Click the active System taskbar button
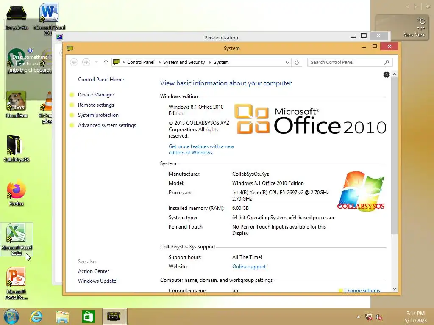Screen dimensions: 434x325 point(114,317)
